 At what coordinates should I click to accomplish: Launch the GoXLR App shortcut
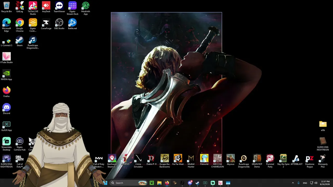tap(7, 126)
